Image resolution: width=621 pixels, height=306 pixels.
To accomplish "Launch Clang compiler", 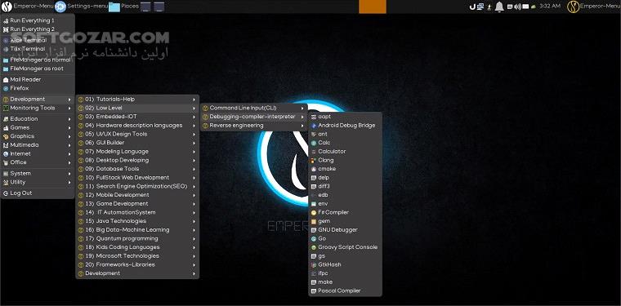I will (345, 160).
